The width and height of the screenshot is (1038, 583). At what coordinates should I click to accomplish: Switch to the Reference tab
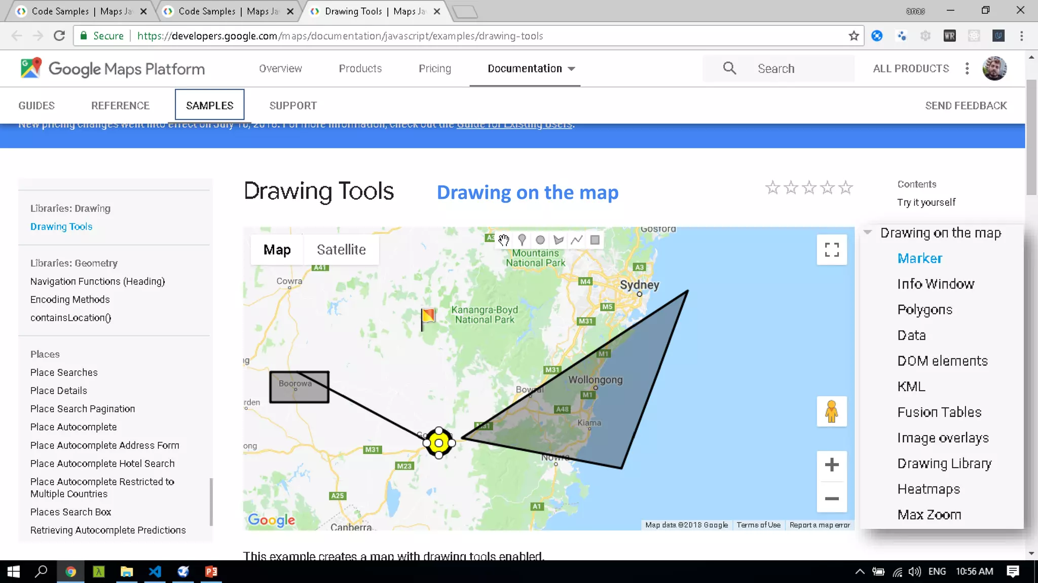tap(120, 105)
